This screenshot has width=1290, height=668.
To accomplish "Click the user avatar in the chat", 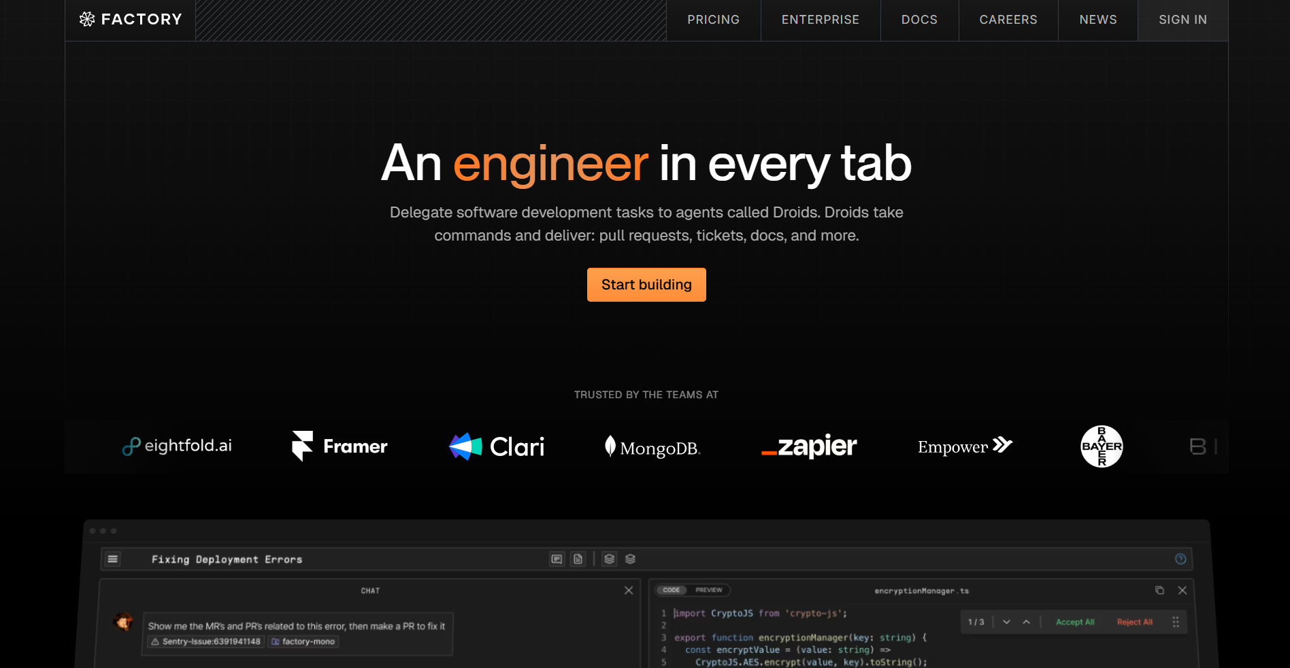I will (123, 622).
